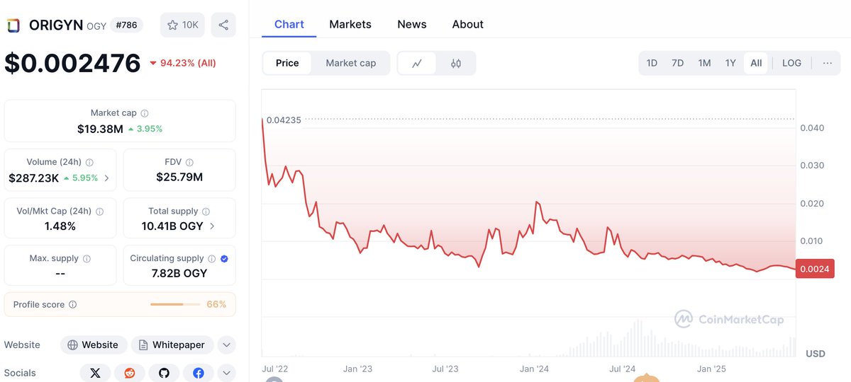Image resolution: width=851 pixels, height=382 pixels.
Task: Click the #786 rank badge
Action: (x=127, y=25)
